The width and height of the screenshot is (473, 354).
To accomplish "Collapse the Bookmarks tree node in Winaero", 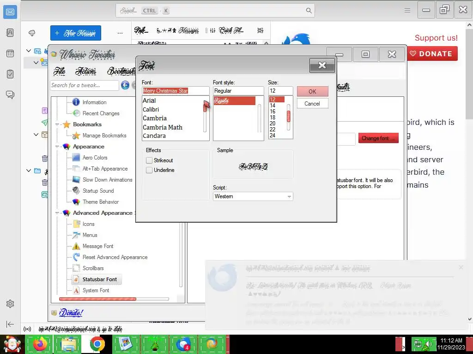I will pyautogui.click(x=57, y=124).
